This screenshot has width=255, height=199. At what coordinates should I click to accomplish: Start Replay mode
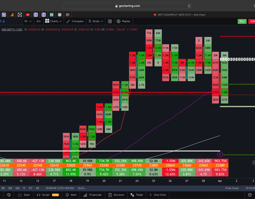124,21
